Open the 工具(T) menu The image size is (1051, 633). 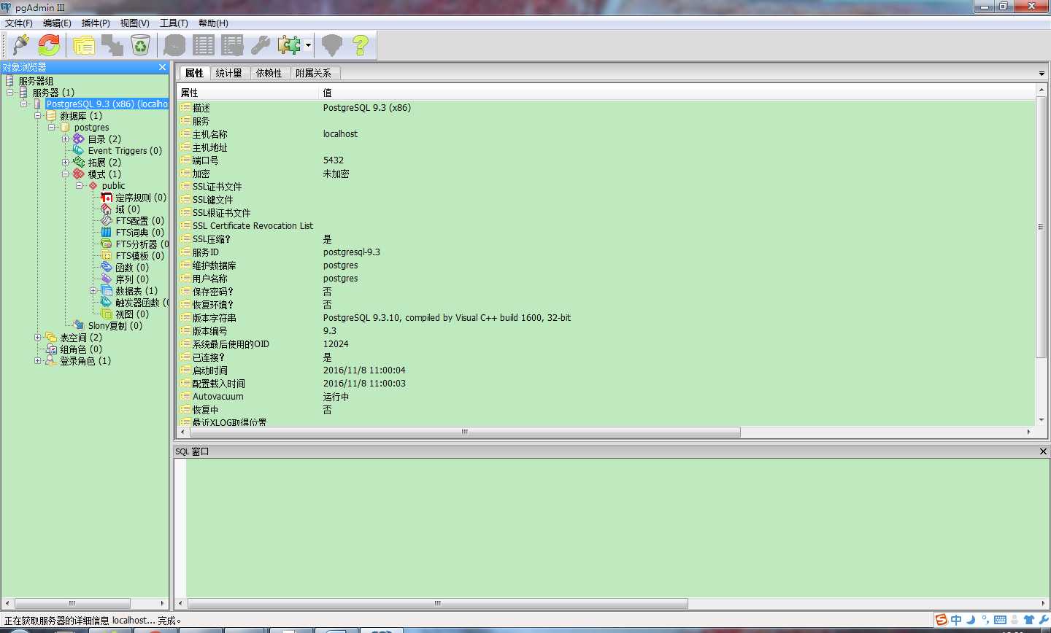tap(174, 23)
